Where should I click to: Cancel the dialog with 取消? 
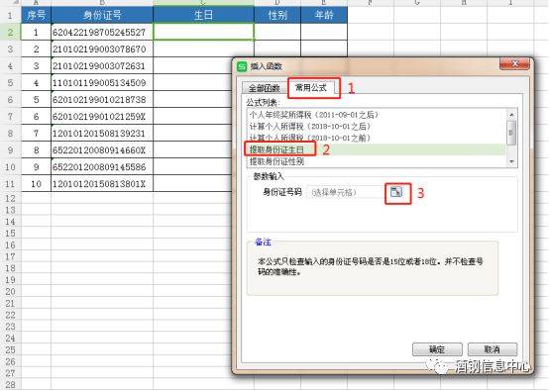point(492,349)
